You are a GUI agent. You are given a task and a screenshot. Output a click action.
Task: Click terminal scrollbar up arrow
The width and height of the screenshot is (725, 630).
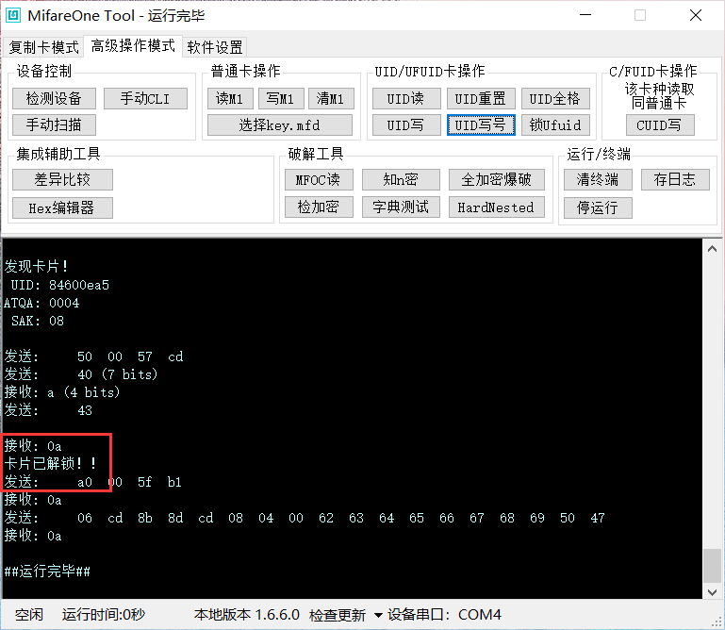point(712,249)
